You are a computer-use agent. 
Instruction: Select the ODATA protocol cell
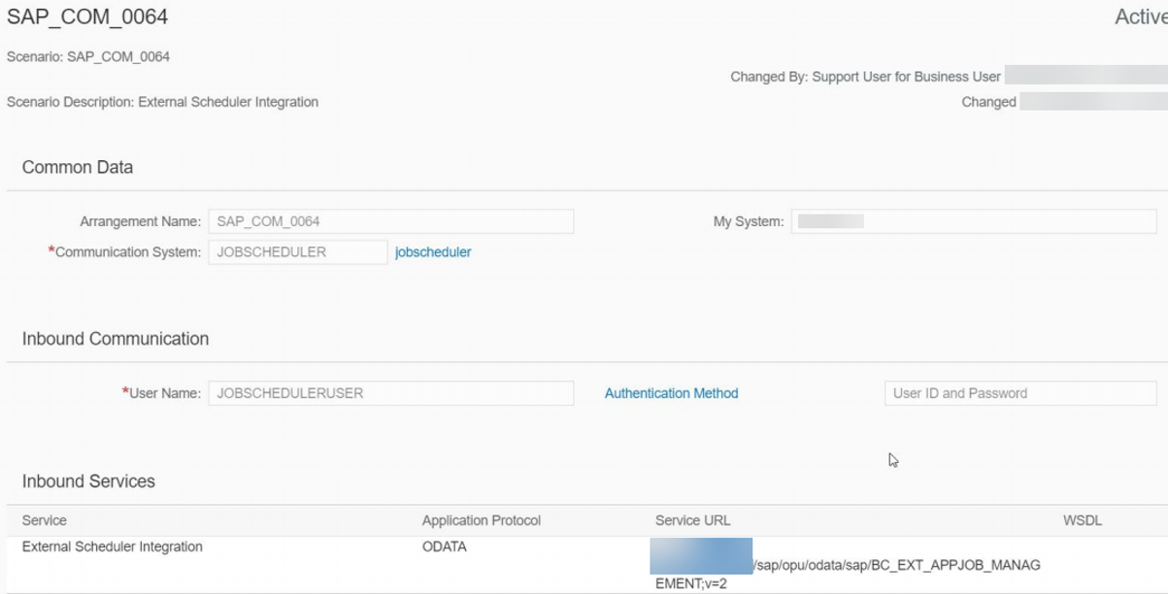[445, 546]
